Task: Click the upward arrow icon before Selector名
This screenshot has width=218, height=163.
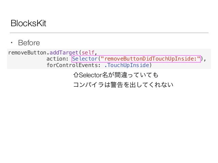Action: click(x=76, y=75)
